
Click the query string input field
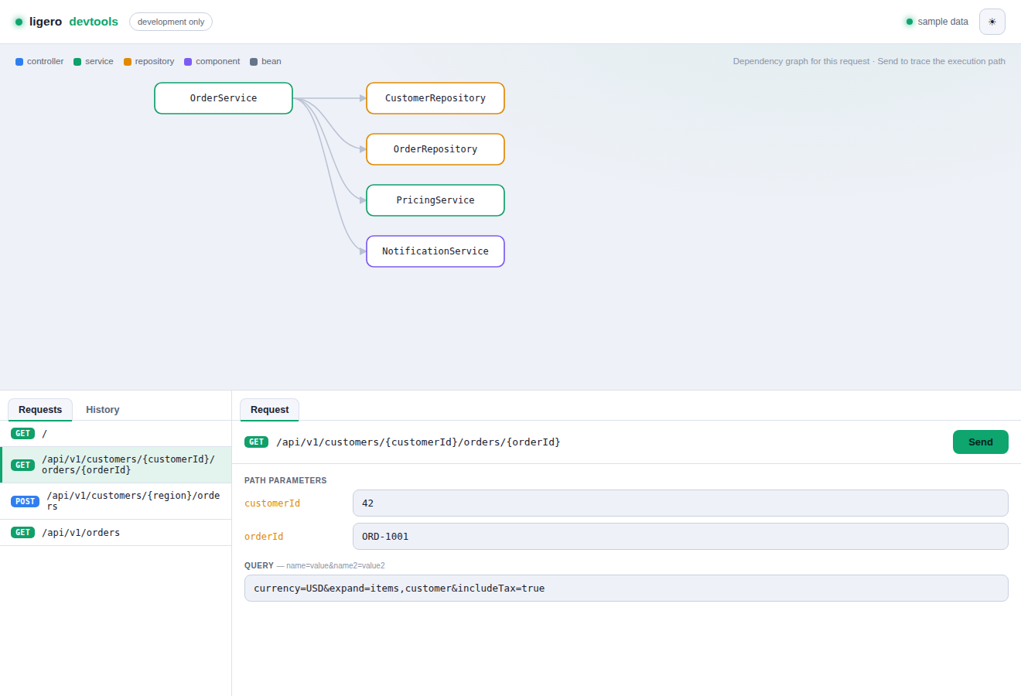(x=627, y=589)
